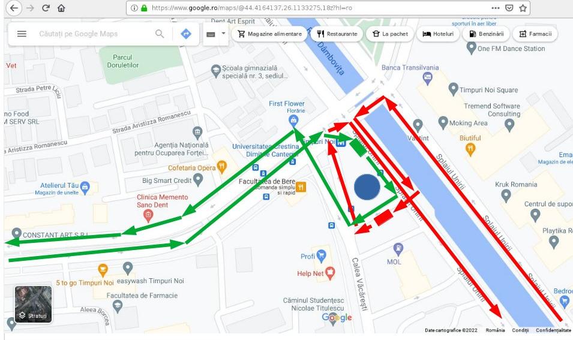The image size is (573, 340).
Task: Reload the page with refresh icon
Action: point(46,8)
